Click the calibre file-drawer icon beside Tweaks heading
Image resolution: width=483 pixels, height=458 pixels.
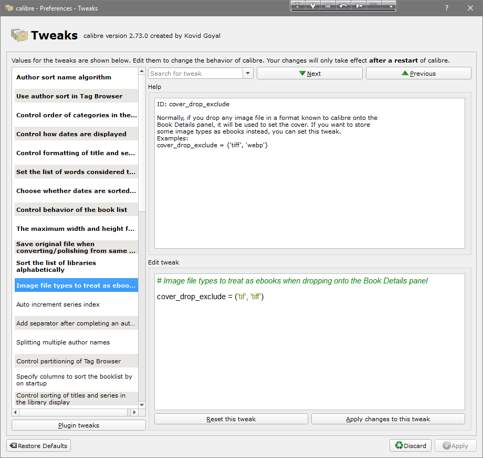pos(19,35)
